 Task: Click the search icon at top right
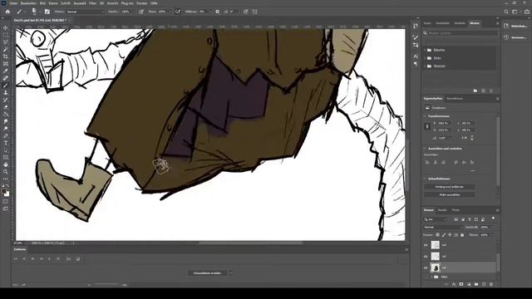click(x=506, y=12)
